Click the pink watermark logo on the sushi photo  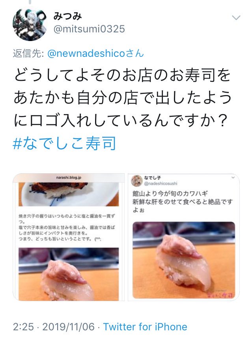pos(221,295)
